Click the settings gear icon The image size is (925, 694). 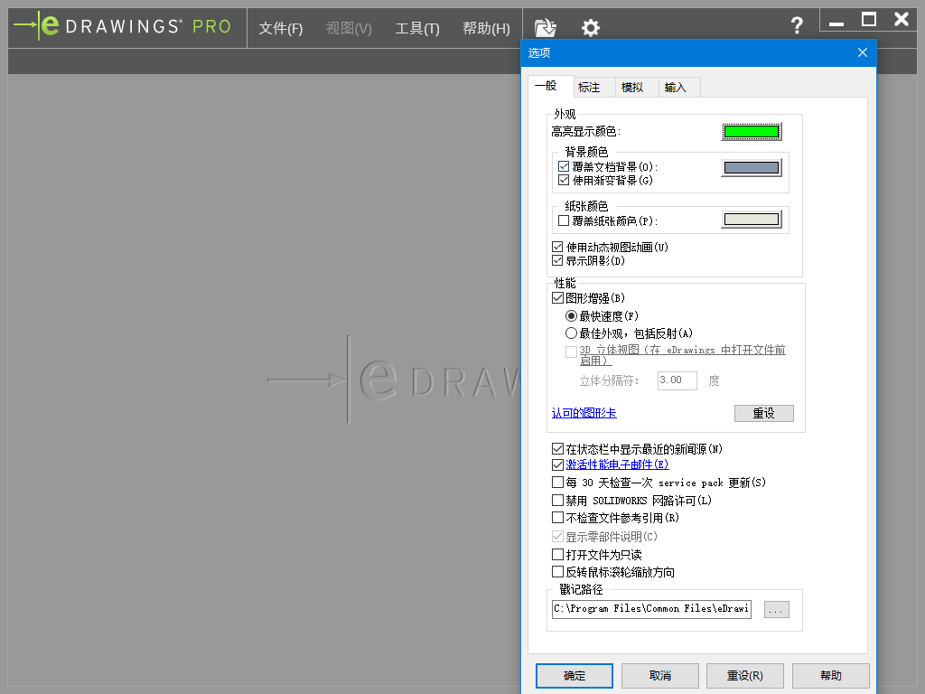pos(590,28)
